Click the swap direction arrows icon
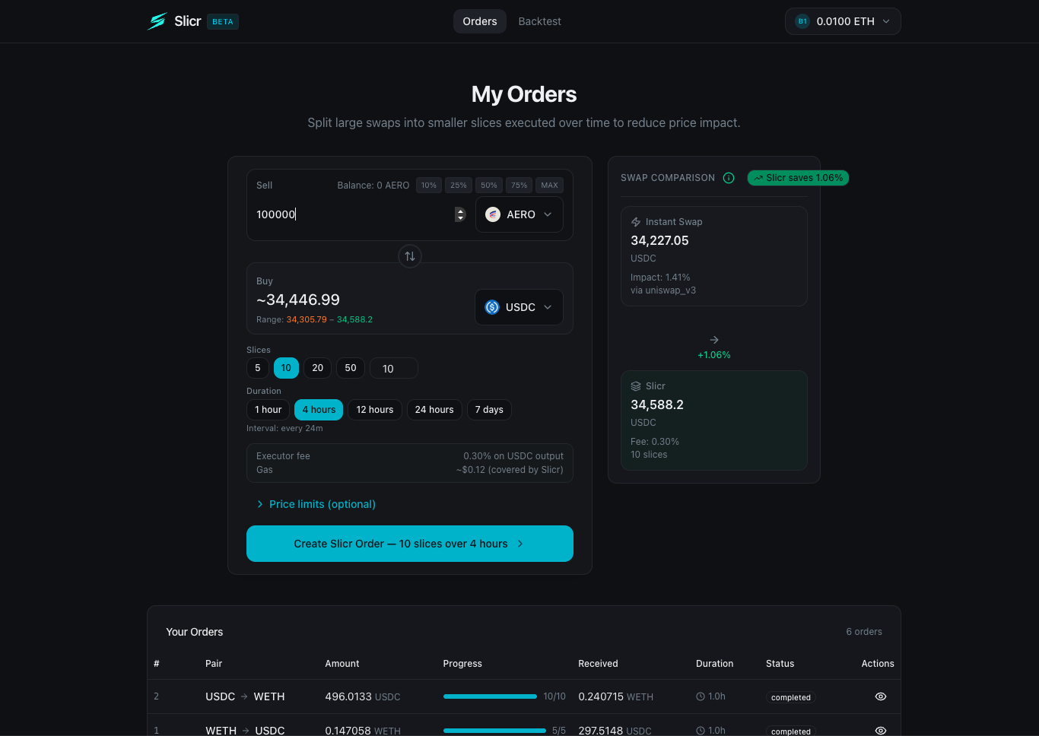 (x=410, y=256)
